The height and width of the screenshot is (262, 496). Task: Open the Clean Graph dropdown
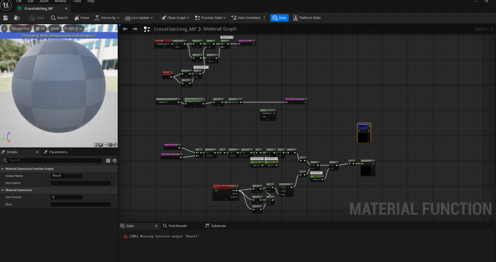175,18
